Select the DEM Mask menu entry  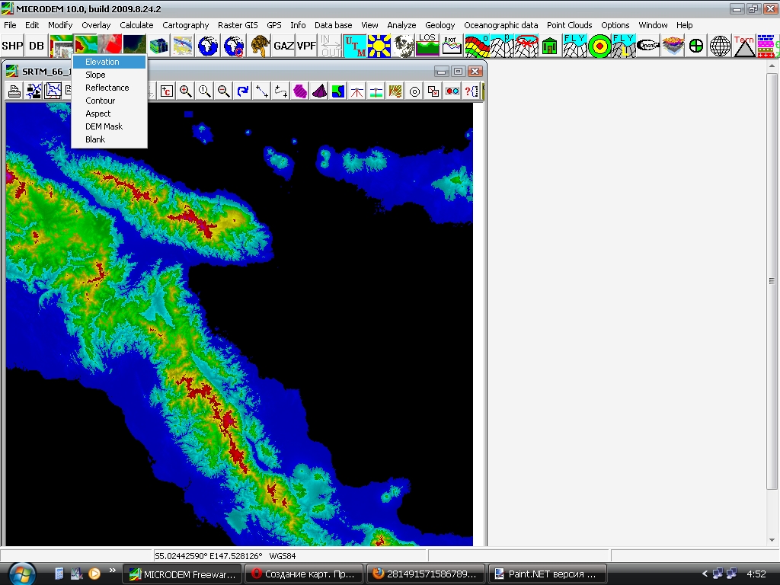coord(104,126)
